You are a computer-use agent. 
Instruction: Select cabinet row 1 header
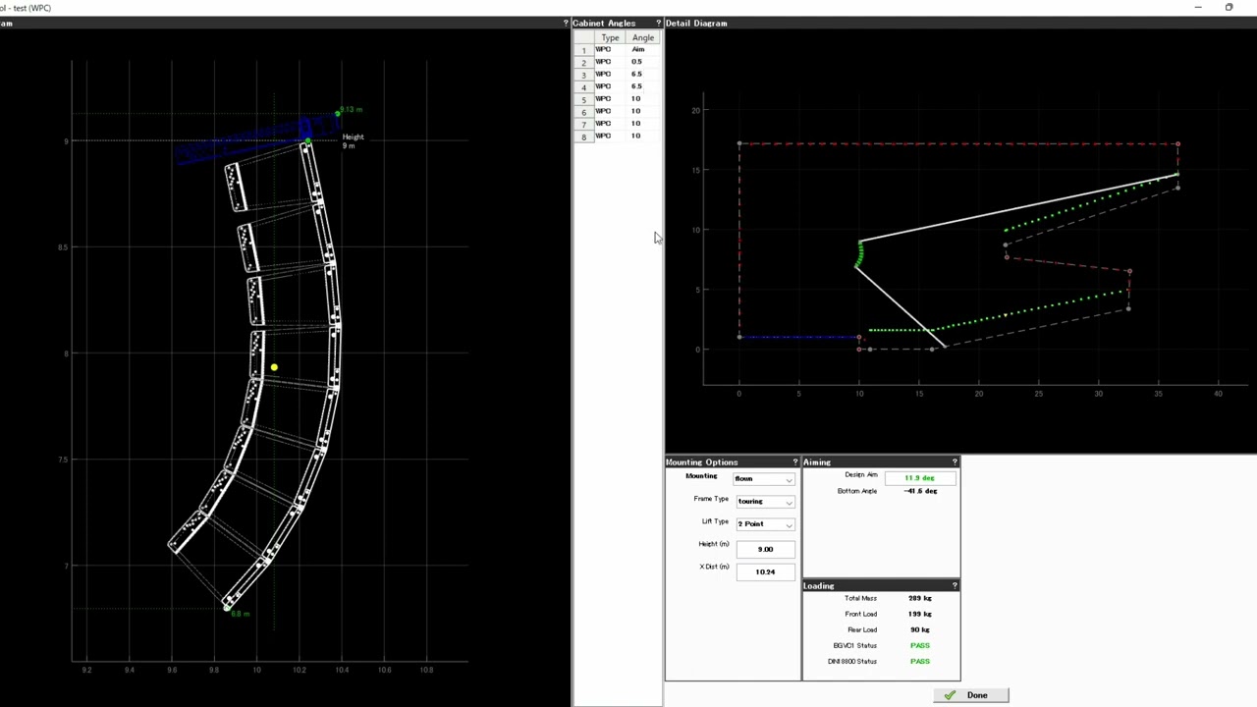tap(583, 50)
